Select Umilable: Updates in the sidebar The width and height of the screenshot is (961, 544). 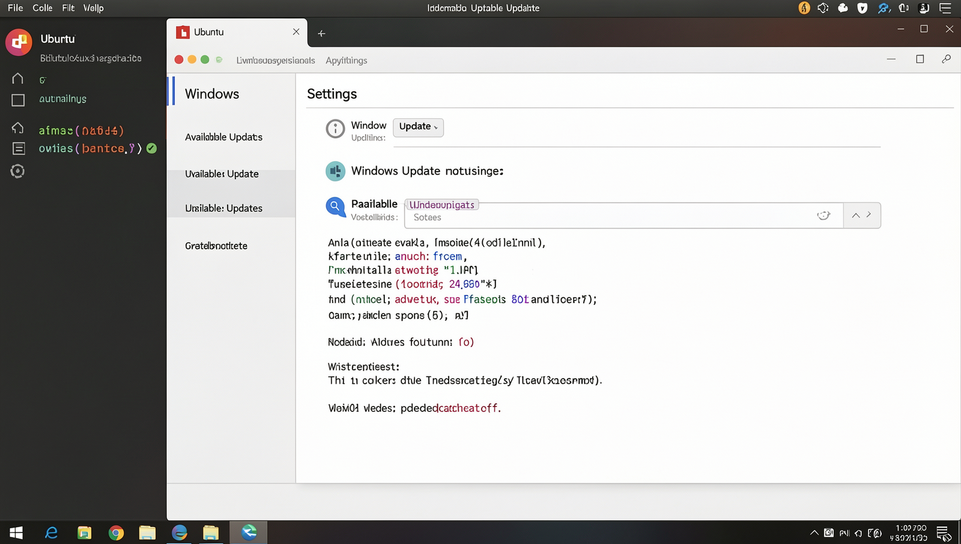(x=224, y=208)
